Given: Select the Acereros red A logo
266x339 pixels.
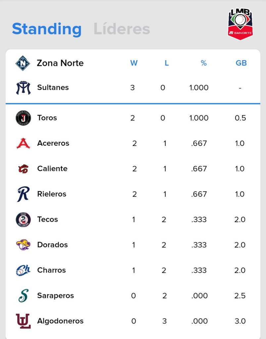Looking at the screenshot, I should [x=23, y=143].
